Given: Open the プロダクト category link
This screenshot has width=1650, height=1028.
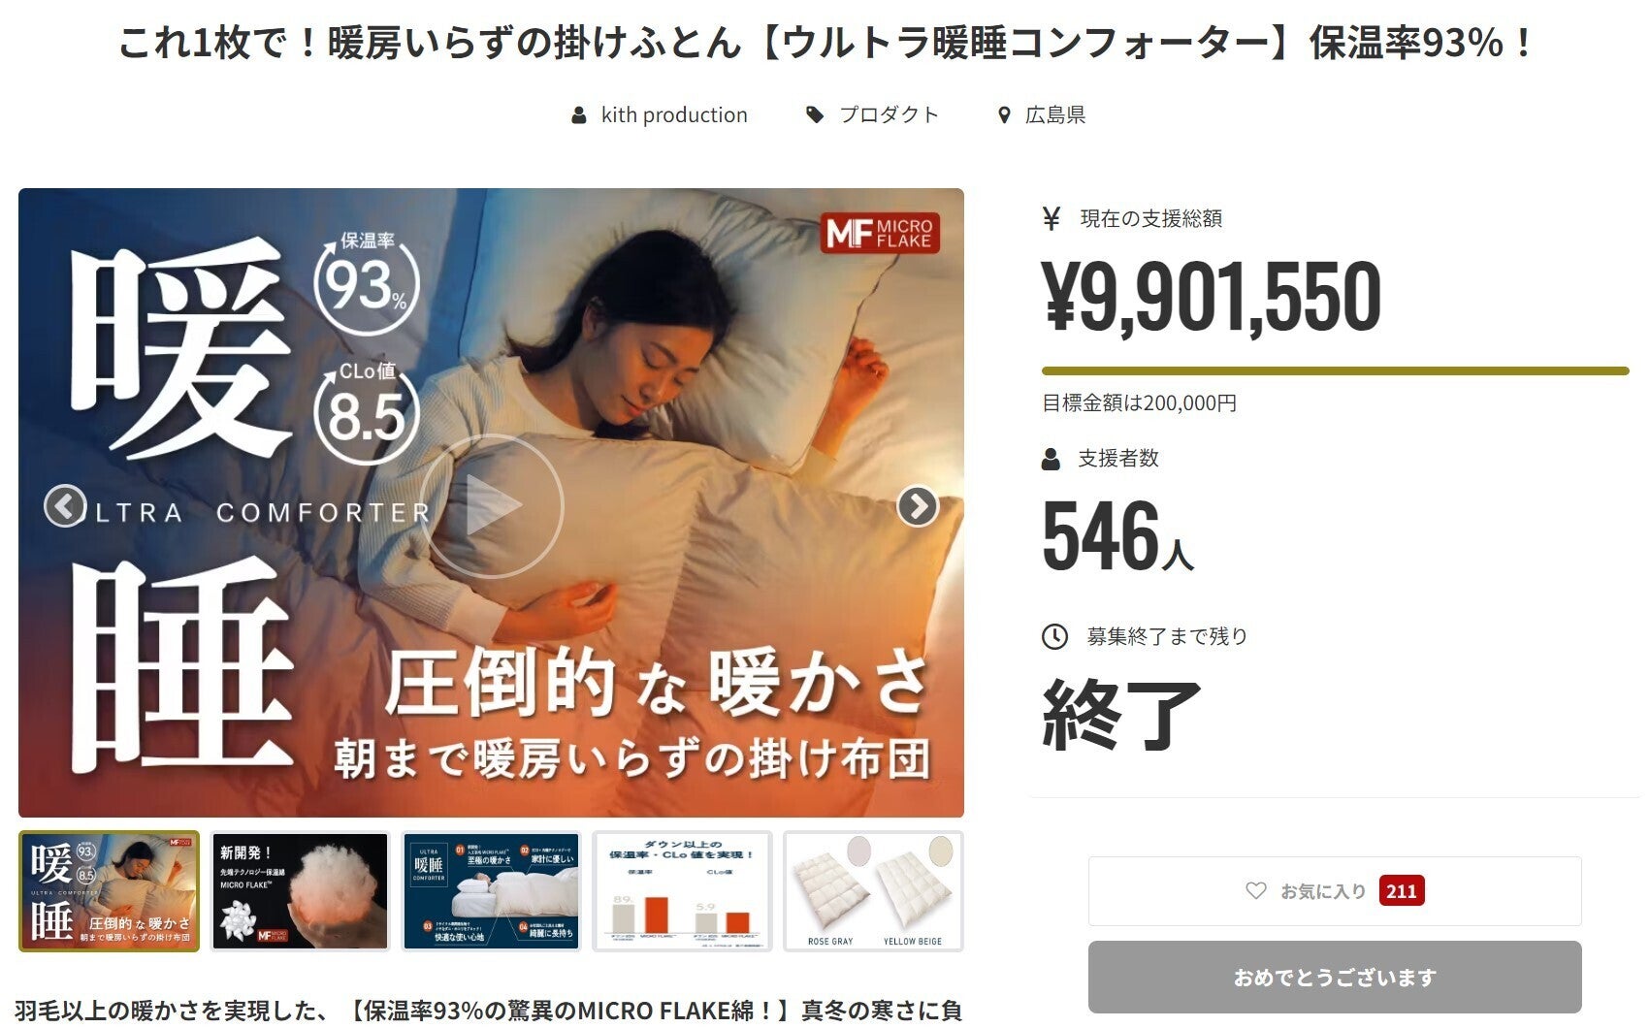Looking at the screenshot, I should (x=889, y=115).
